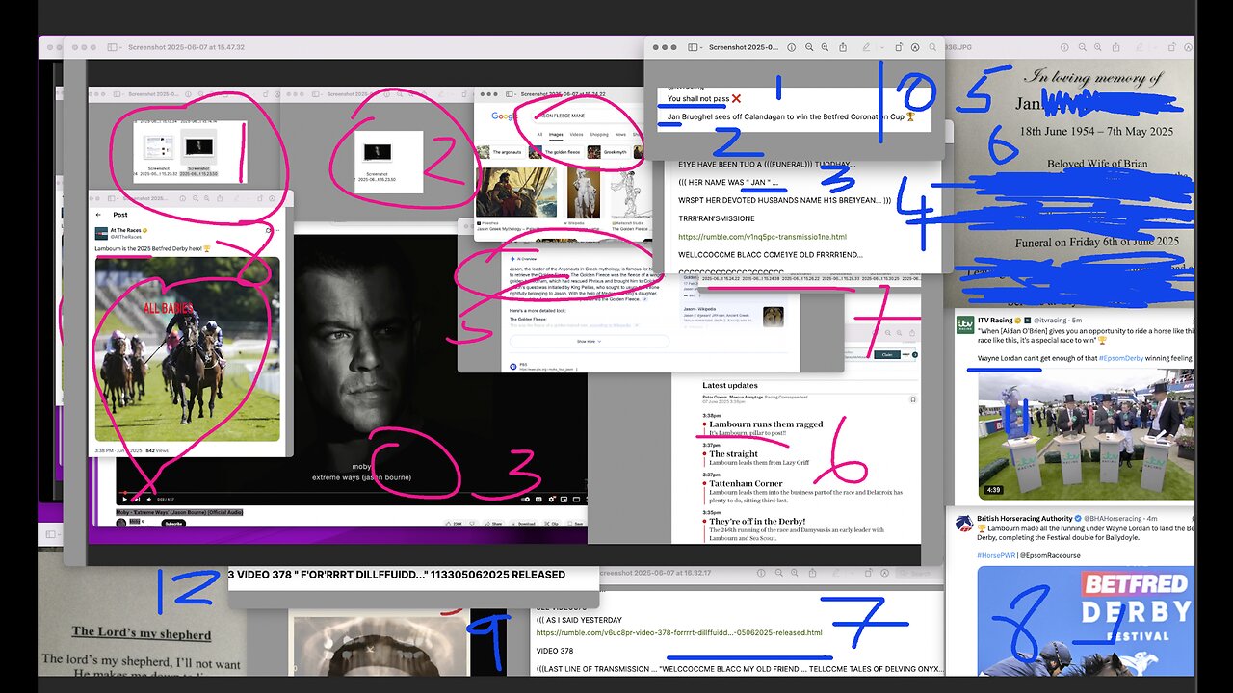Image resolution: width=1233 pixels, height=693 pixels.
Task: Click the info icon in the 16.32.17 window
Action: click(761, 573)
